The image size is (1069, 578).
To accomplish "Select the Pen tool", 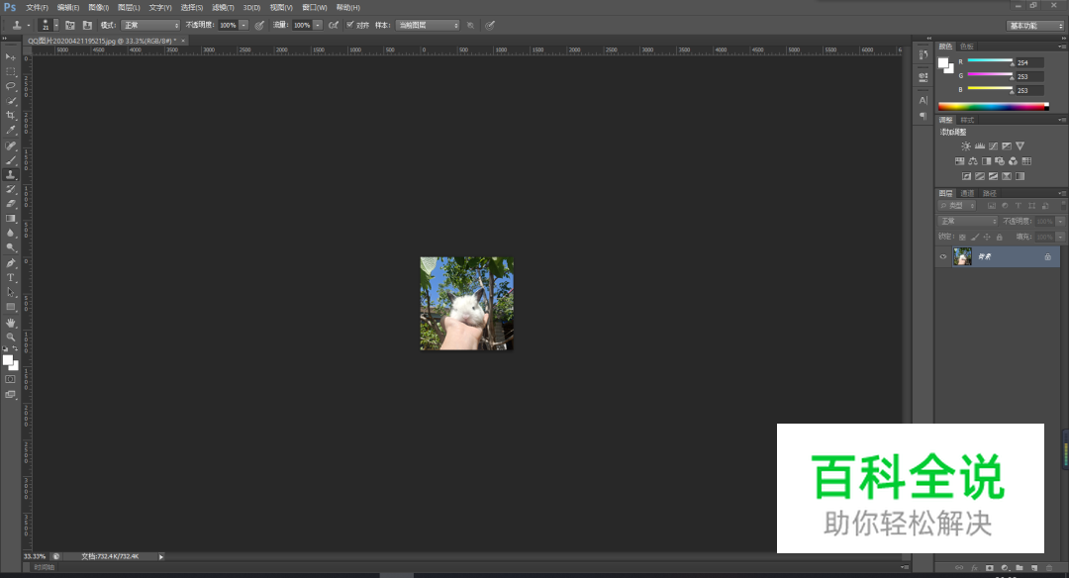I will [x=11, y=263].
